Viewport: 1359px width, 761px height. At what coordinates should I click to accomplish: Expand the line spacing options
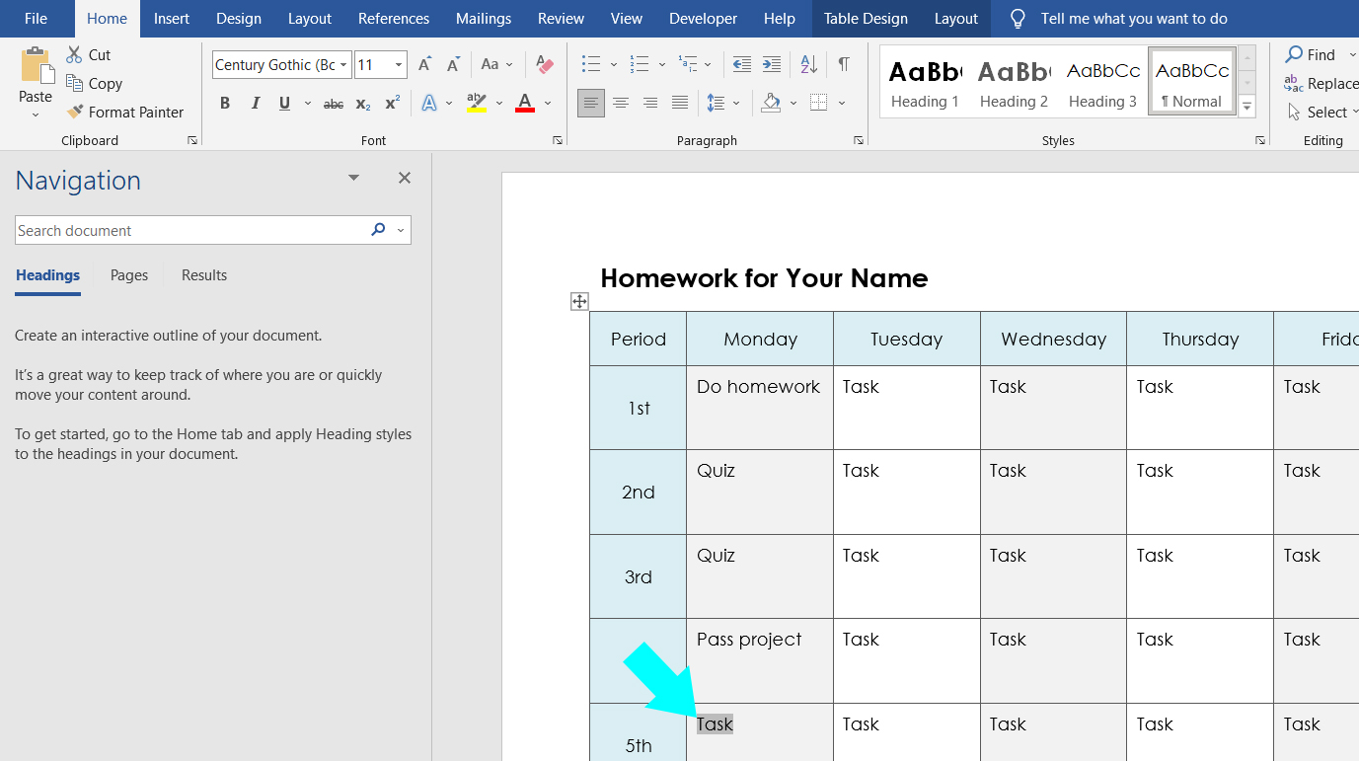(x=736, y=103)
